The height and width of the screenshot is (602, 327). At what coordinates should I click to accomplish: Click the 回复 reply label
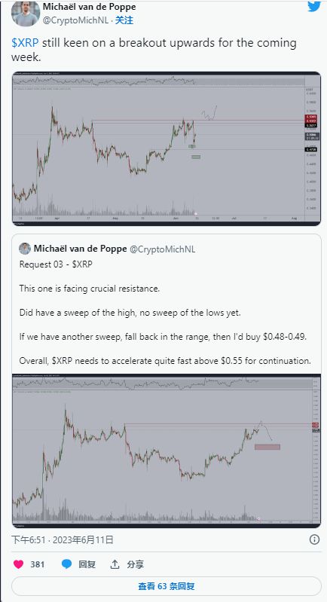87,564
